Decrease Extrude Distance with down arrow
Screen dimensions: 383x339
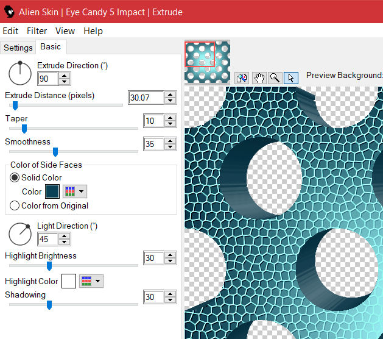[x=170, y=101]
